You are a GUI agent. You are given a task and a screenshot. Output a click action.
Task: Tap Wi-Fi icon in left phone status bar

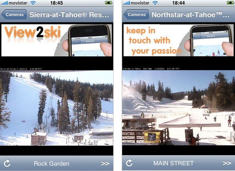click(x=33, y=3)
